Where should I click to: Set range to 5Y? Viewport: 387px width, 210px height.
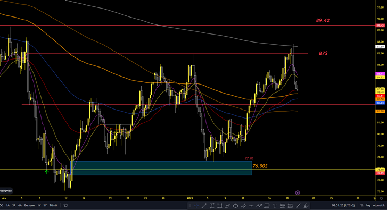[45, 205]
